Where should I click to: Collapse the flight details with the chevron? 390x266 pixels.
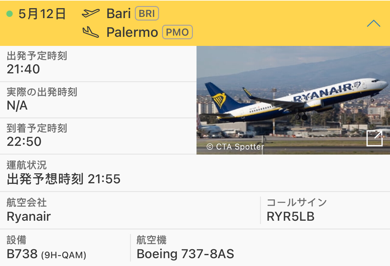[373, 23]
